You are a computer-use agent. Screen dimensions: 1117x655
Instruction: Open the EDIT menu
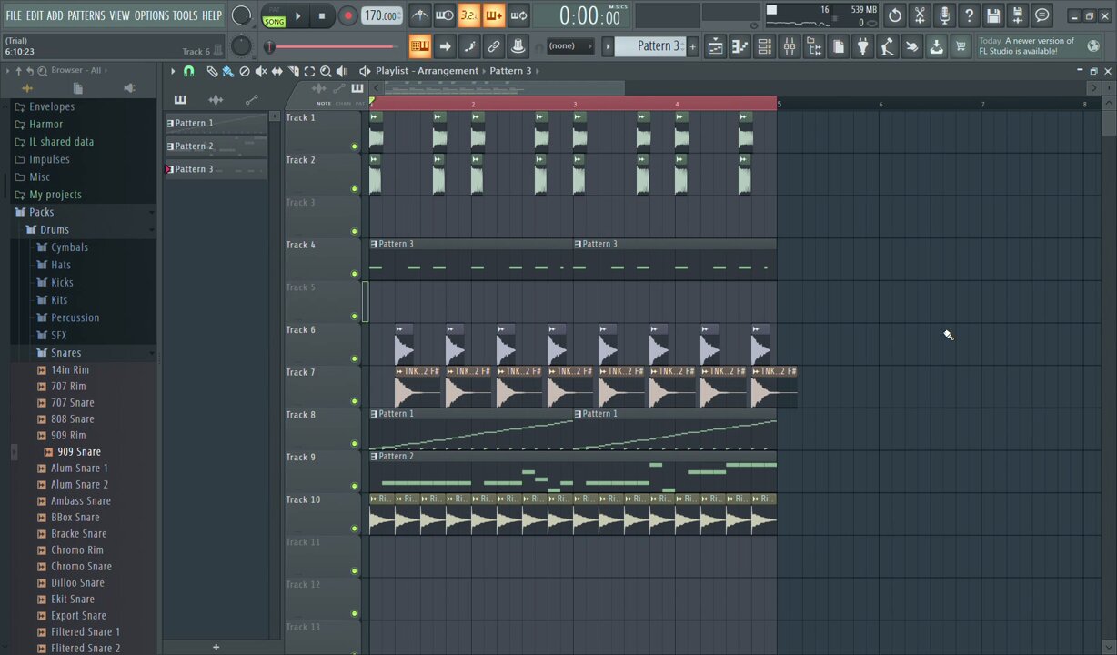click(35, 15)
